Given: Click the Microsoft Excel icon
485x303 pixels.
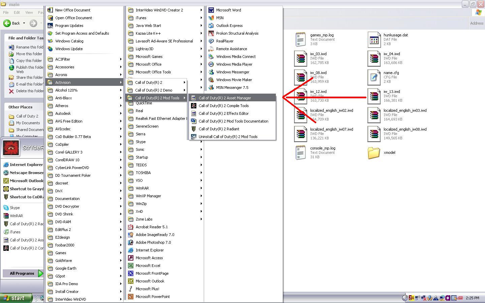Looking at the screenshot, I should [131, 266].
